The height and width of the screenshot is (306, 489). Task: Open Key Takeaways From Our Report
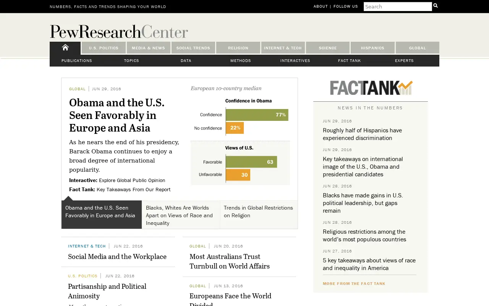pyautogui.click(x=134, y=189)
